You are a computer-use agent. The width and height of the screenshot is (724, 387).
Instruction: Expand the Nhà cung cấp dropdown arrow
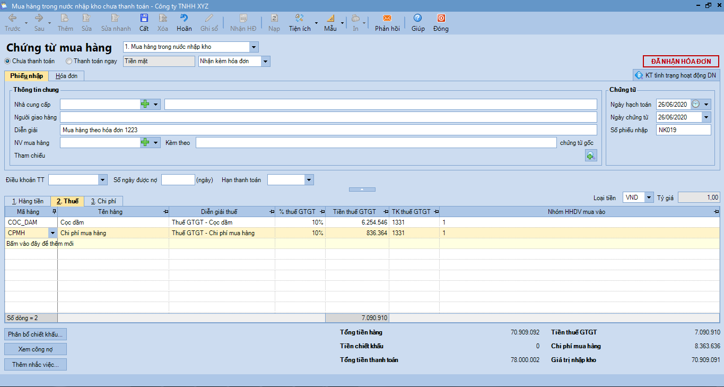click(156, 105)
